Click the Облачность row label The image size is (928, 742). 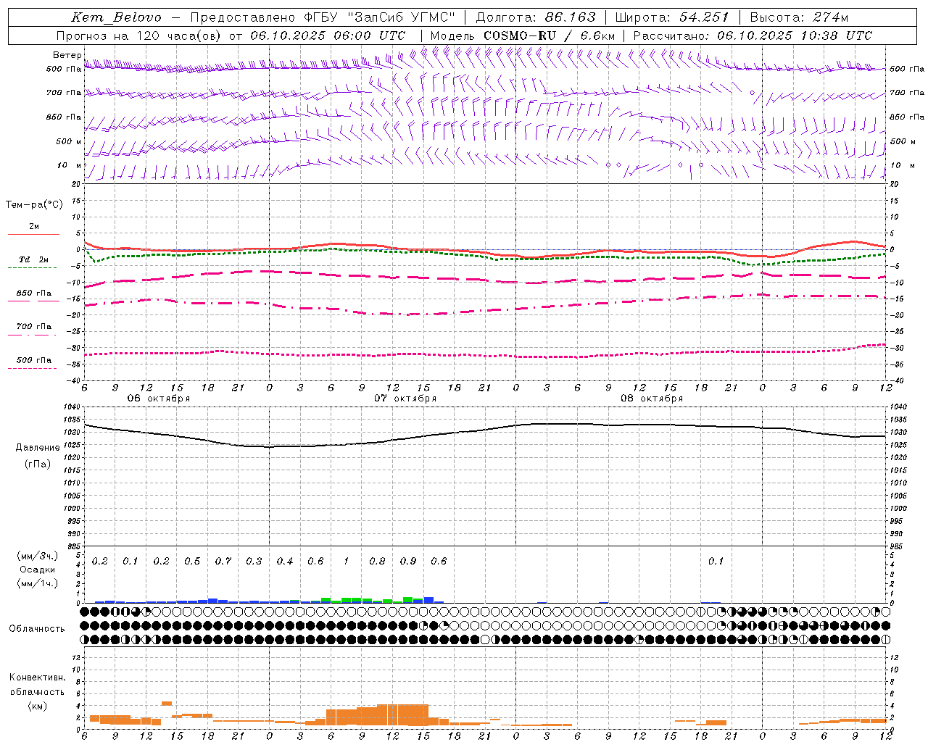click(37, 629)
